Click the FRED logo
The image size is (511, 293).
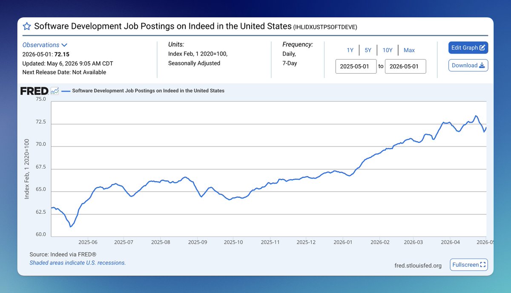coord(34,91)
